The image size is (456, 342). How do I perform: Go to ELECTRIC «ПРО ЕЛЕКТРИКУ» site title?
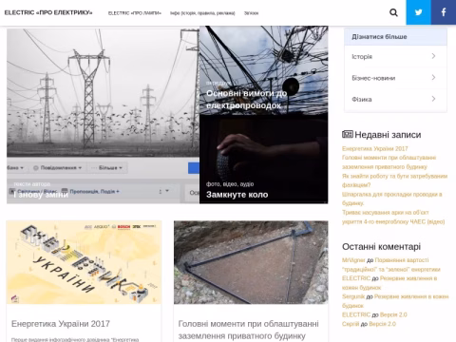[48, 12]
